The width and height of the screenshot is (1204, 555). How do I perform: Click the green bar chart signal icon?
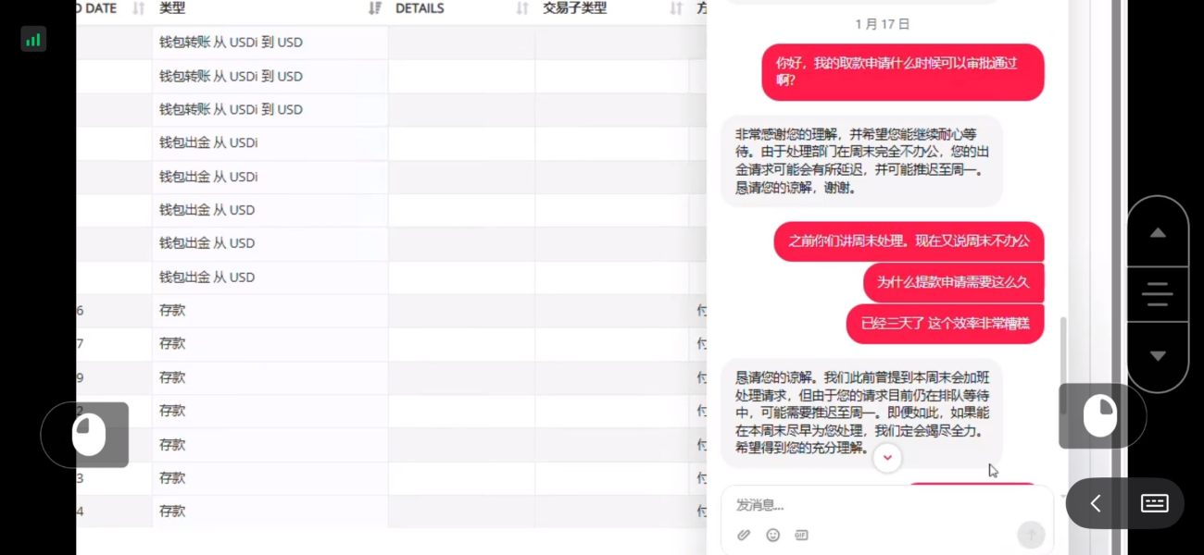(x=33, y=39)
